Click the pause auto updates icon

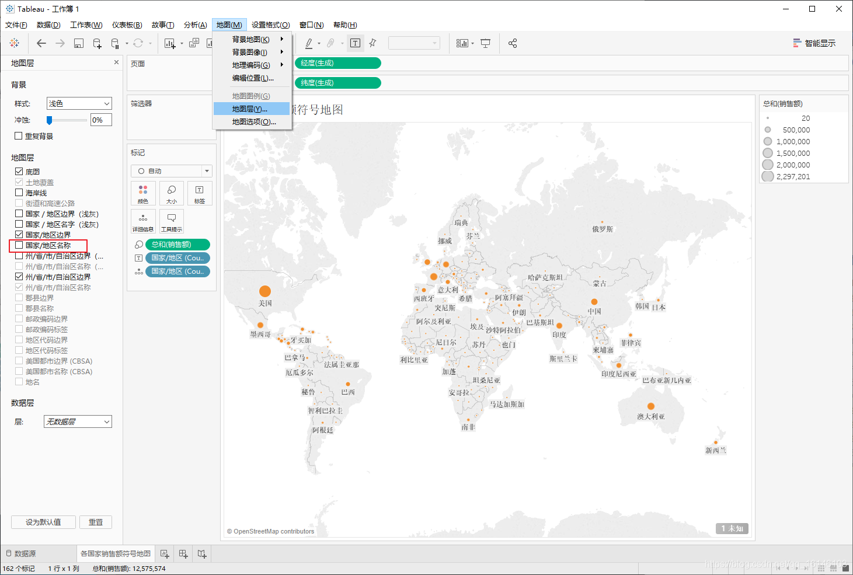115,43
